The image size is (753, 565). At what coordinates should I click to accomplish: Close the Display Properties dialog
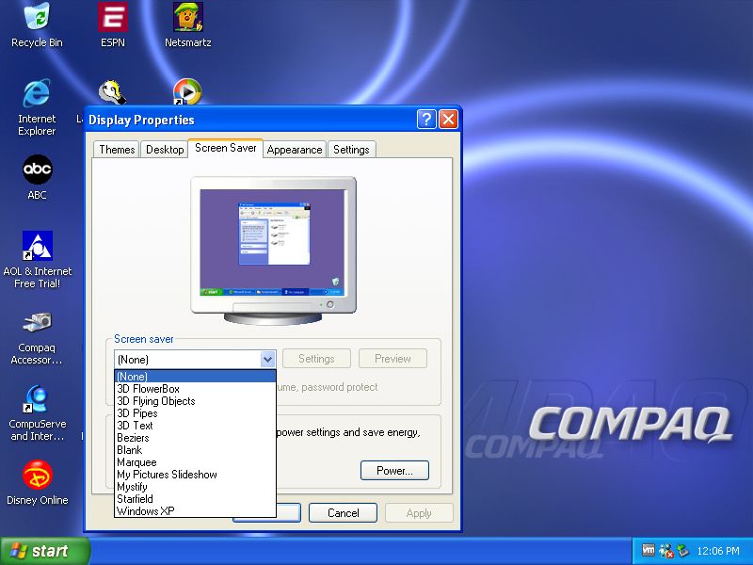(449, 120)
